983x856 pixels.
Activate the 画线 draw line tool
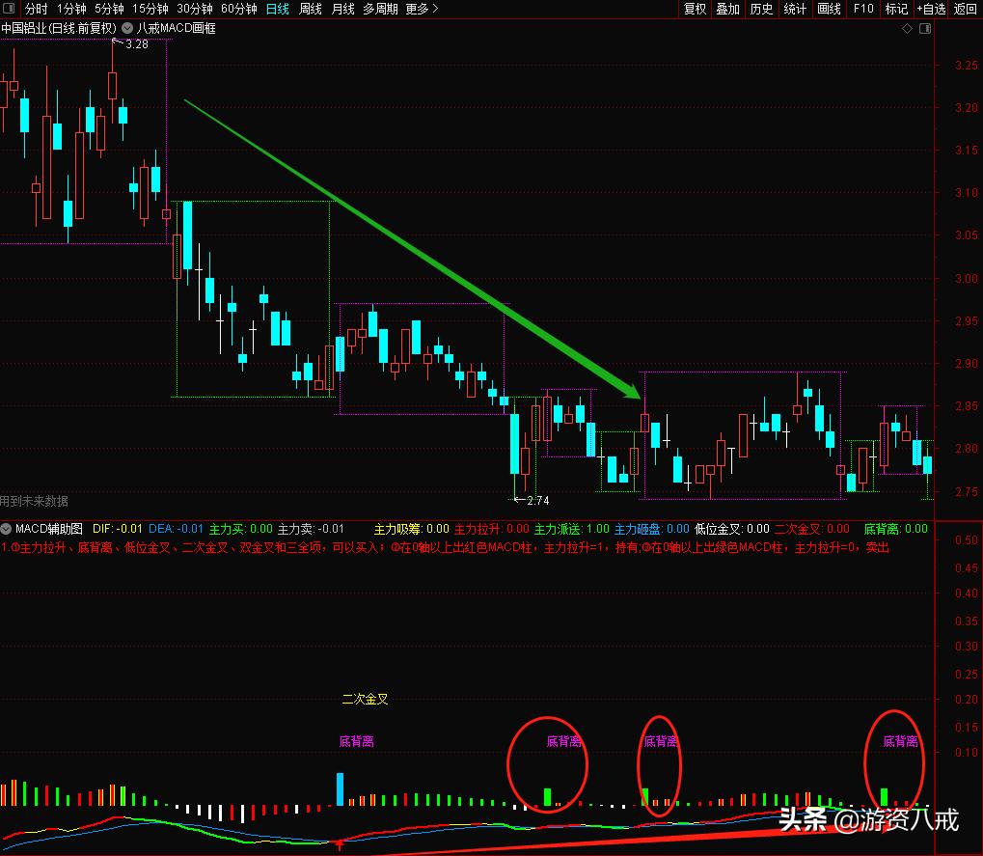tap(829, 9)
